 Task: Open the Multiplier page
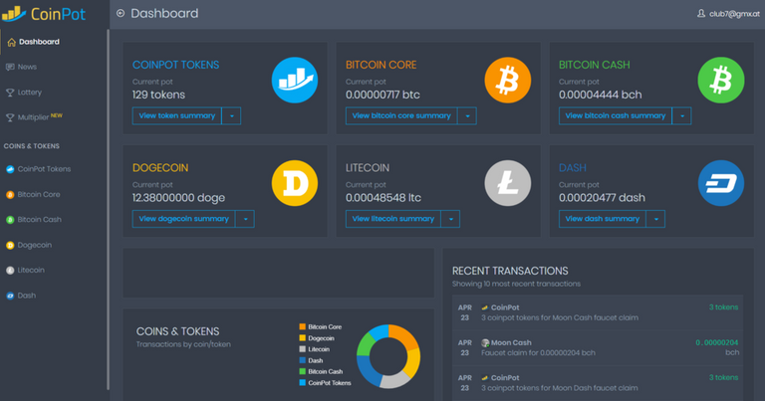34,117
